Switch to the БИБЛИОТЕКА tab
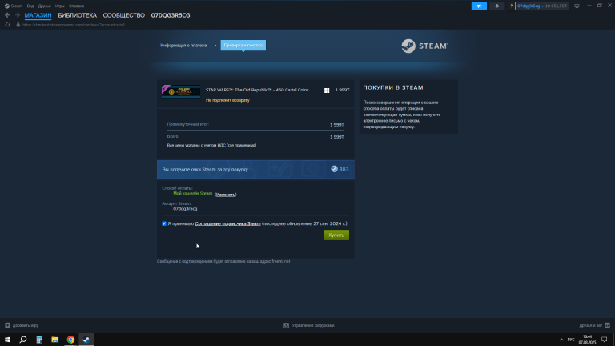 coord(77,15)
